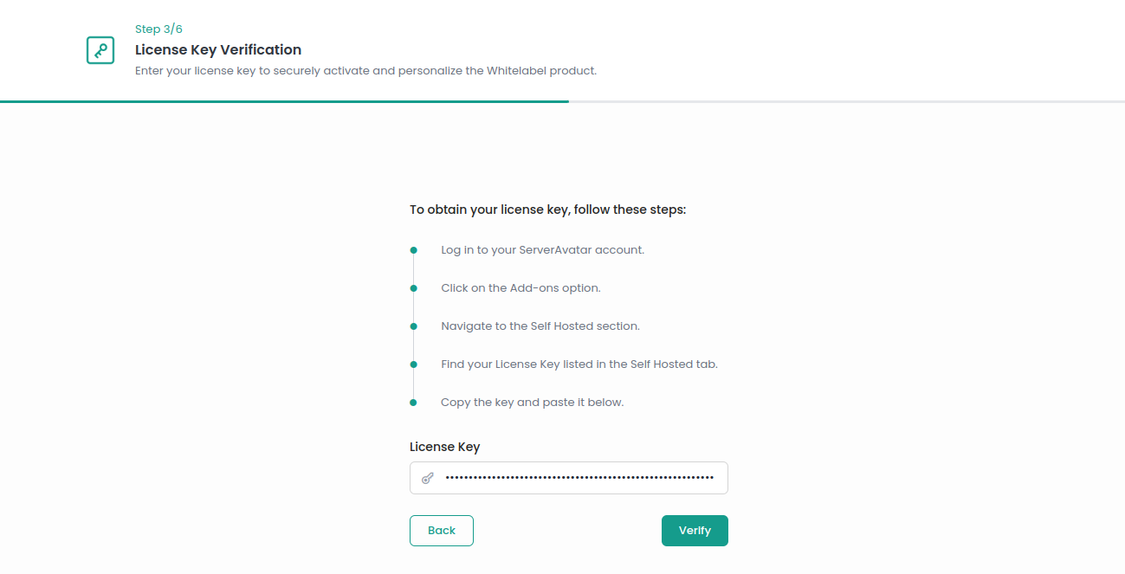
Task: Click the License Key Verification heading
Action: point(218,50)
